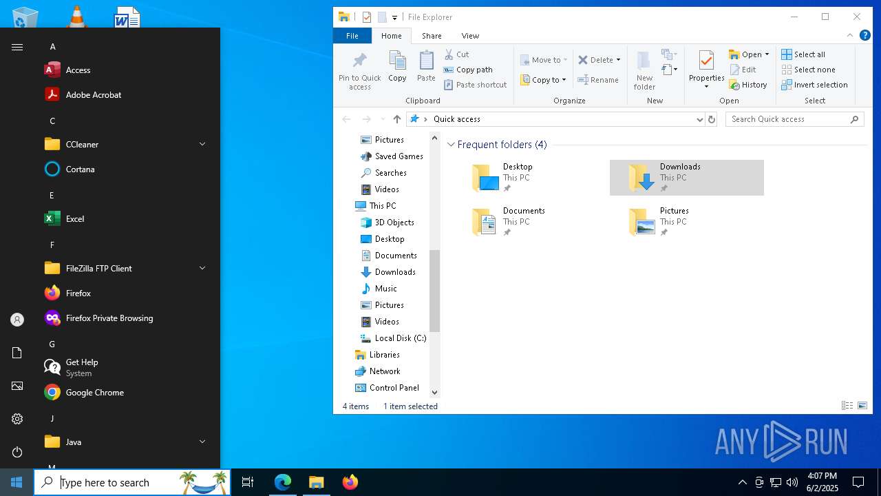This screenshot has height=496, width=881.
Task: Click Select none in the ribbon
Action: pyautogui.click(x=808, y=70)
